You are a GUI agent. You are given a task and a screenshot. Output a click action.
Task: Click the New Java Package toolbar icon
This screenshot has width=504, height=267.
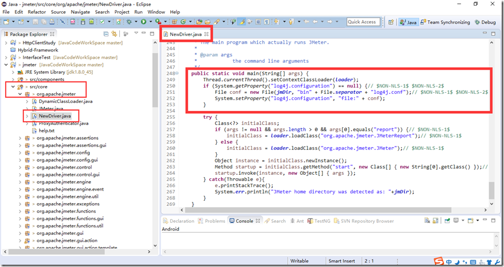click(x=174, y=22)
